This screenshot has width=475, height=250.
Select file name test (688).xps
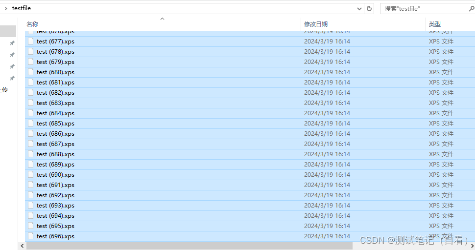55,154
